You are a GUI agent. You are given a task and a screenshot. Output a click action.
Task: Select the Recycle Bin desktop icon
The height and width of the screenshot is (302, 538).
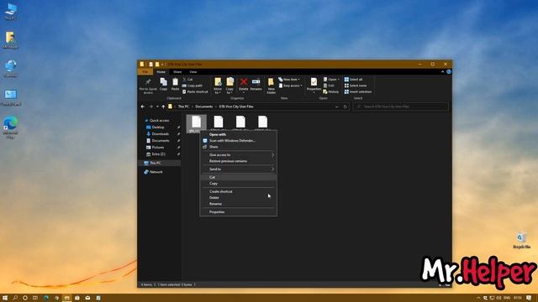tap(521, 240)
